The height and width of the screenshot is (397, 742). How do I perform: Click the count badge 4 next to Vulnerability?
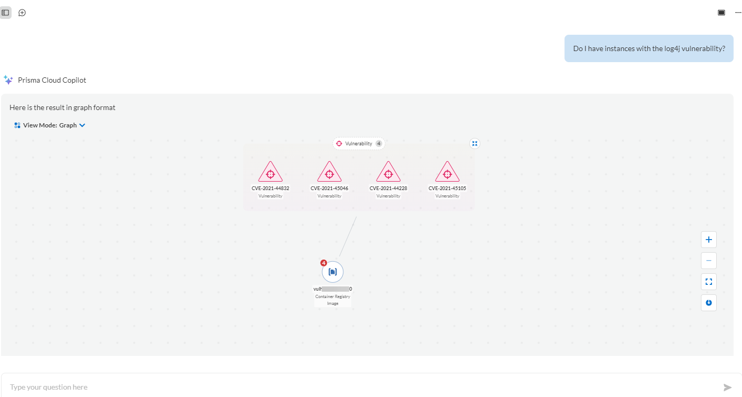coord(379,144)
